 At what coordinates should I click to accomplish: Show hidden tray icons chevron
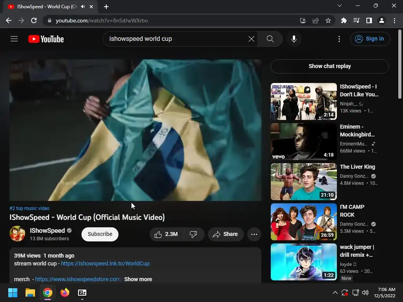point(335,293)
